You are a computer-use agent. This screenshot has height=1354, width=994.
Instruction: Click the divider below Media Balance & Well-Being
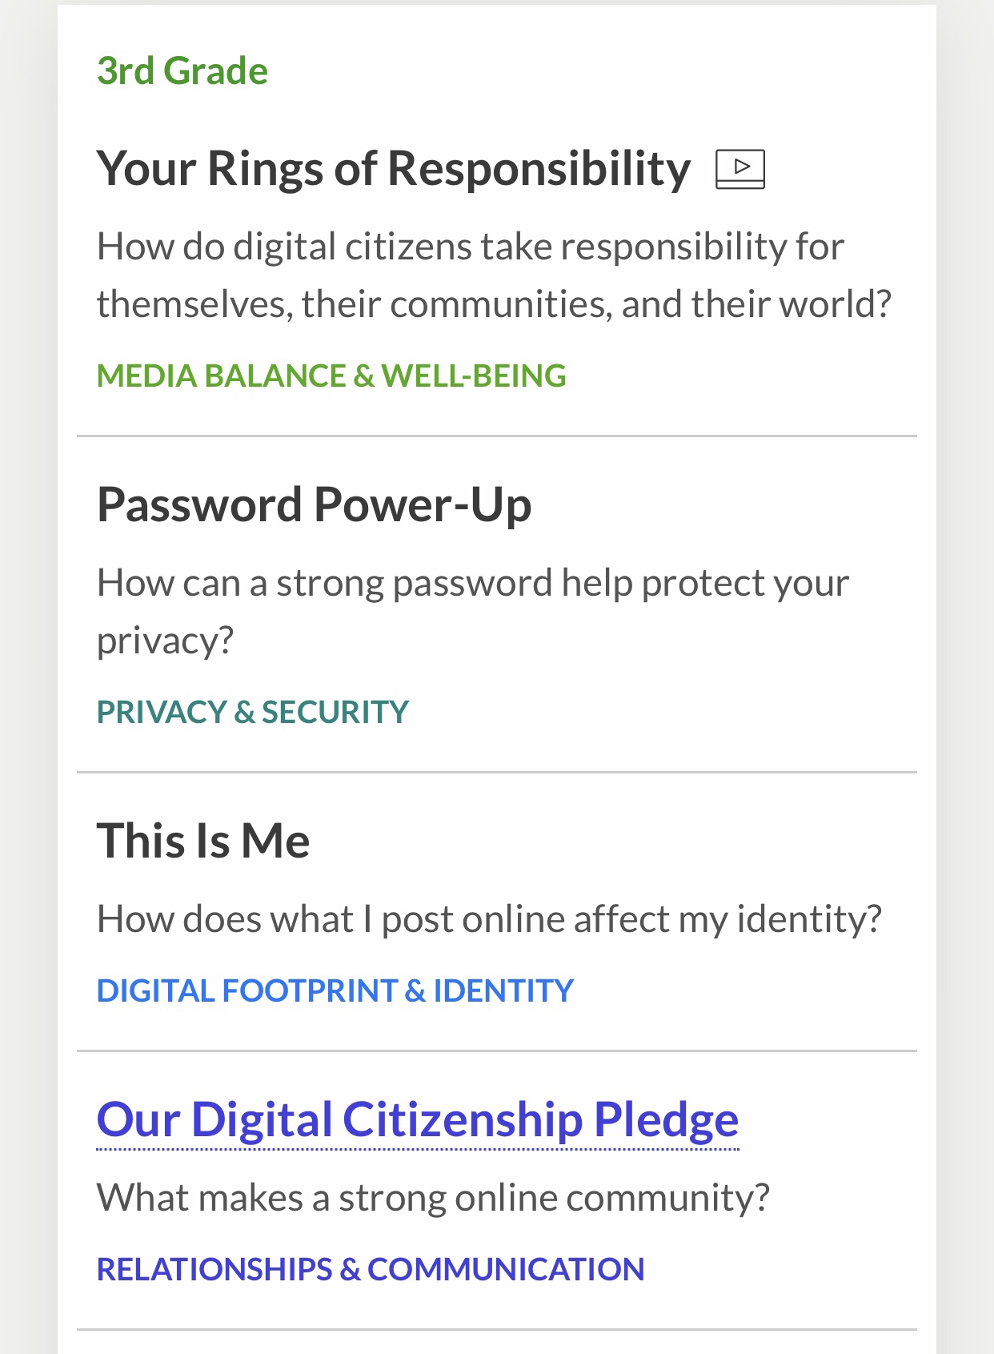(496, 436)
